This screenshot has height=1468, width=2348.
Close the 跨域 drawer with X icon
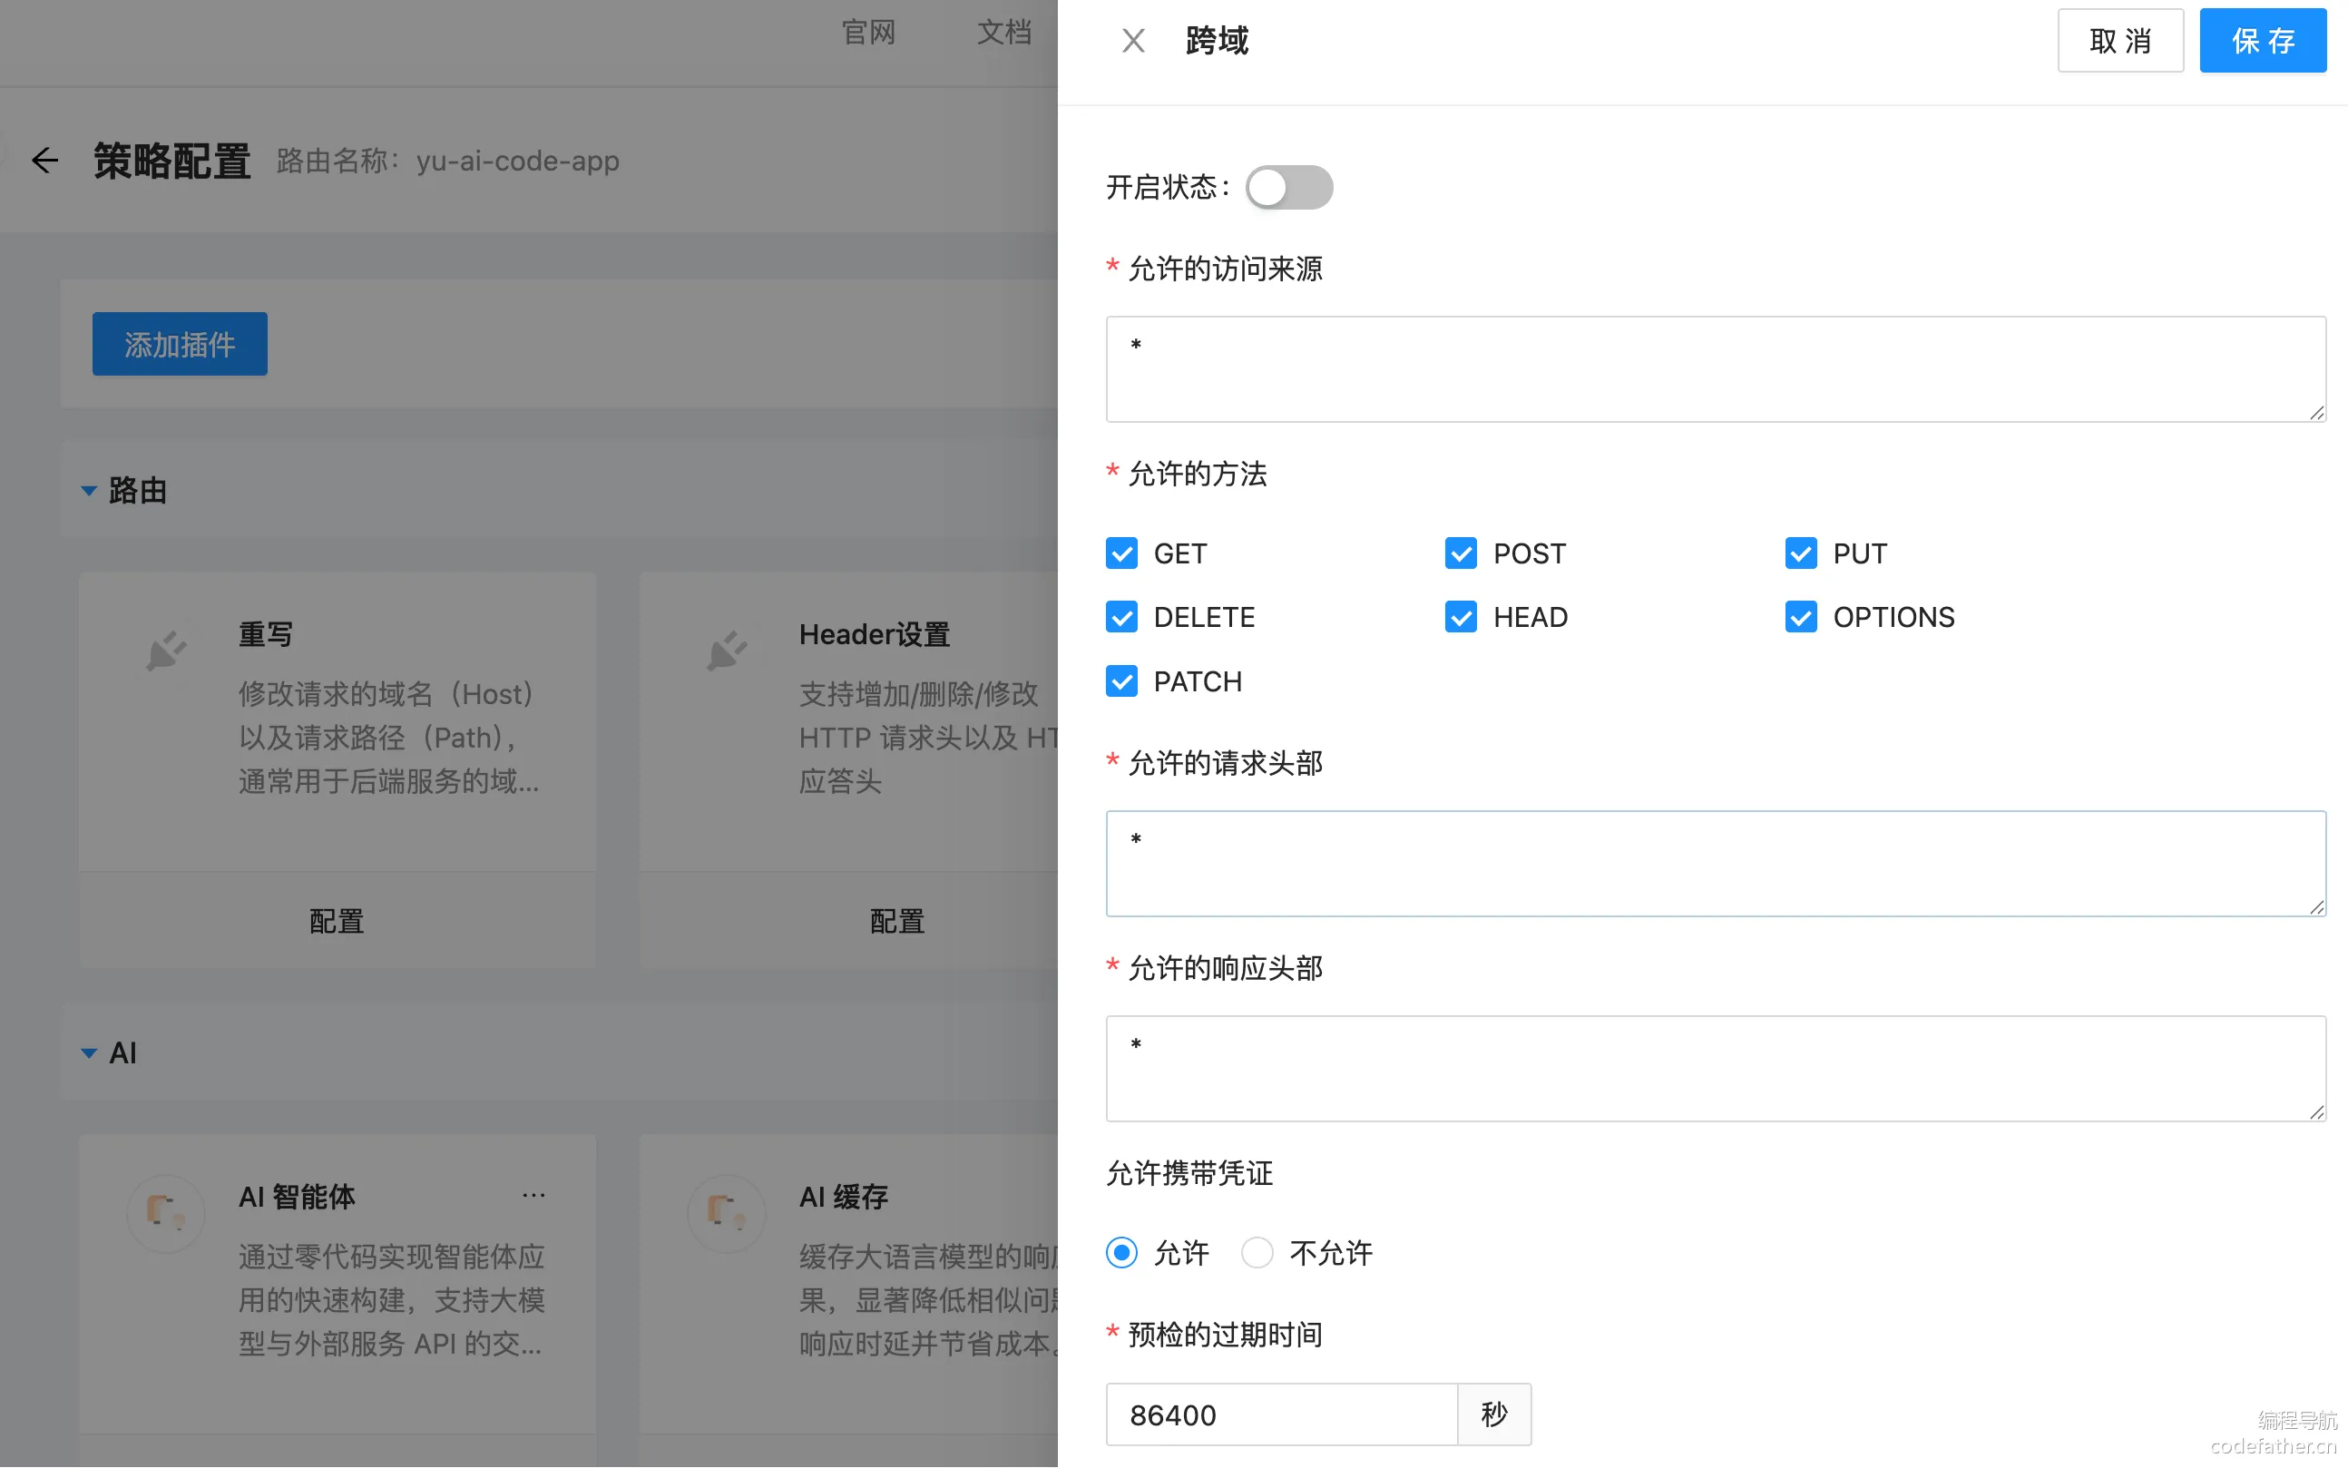[x=1133, y=41]
